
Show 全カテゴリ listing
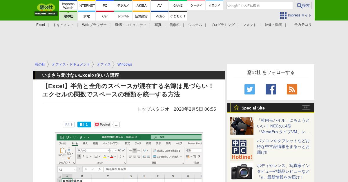[303, 25]
